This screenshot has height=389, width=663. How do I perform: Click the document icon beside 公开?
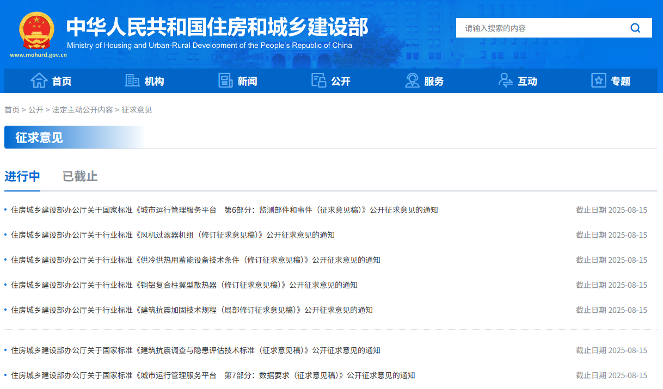[318, 81]
